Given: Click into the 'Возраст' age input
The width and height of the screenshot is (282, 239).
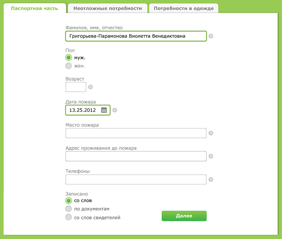Looking at the screenshot, I should coord(76,87).
